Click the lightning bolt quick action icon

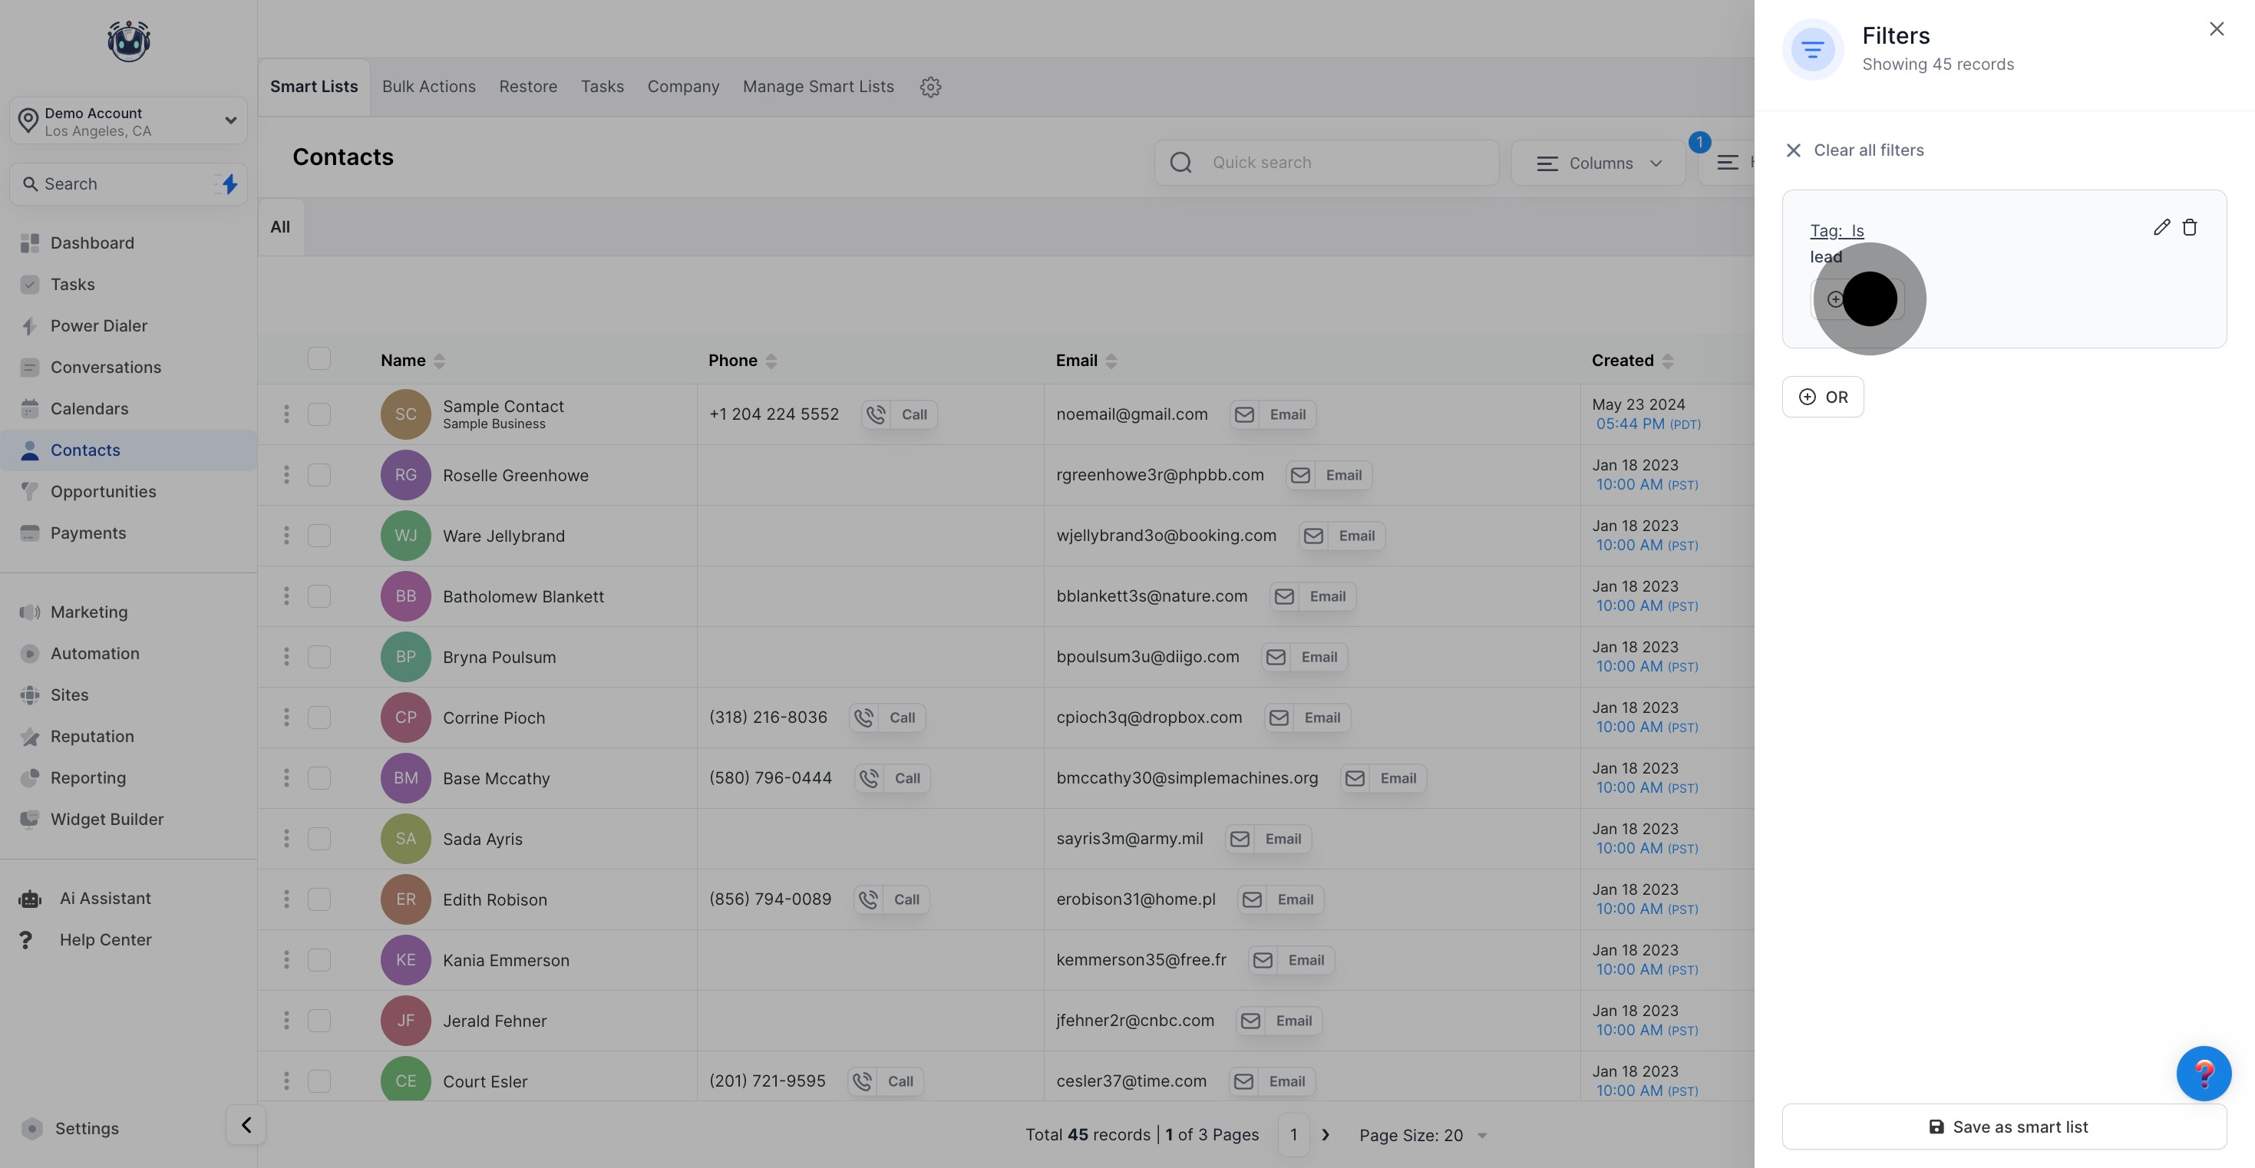229,184
